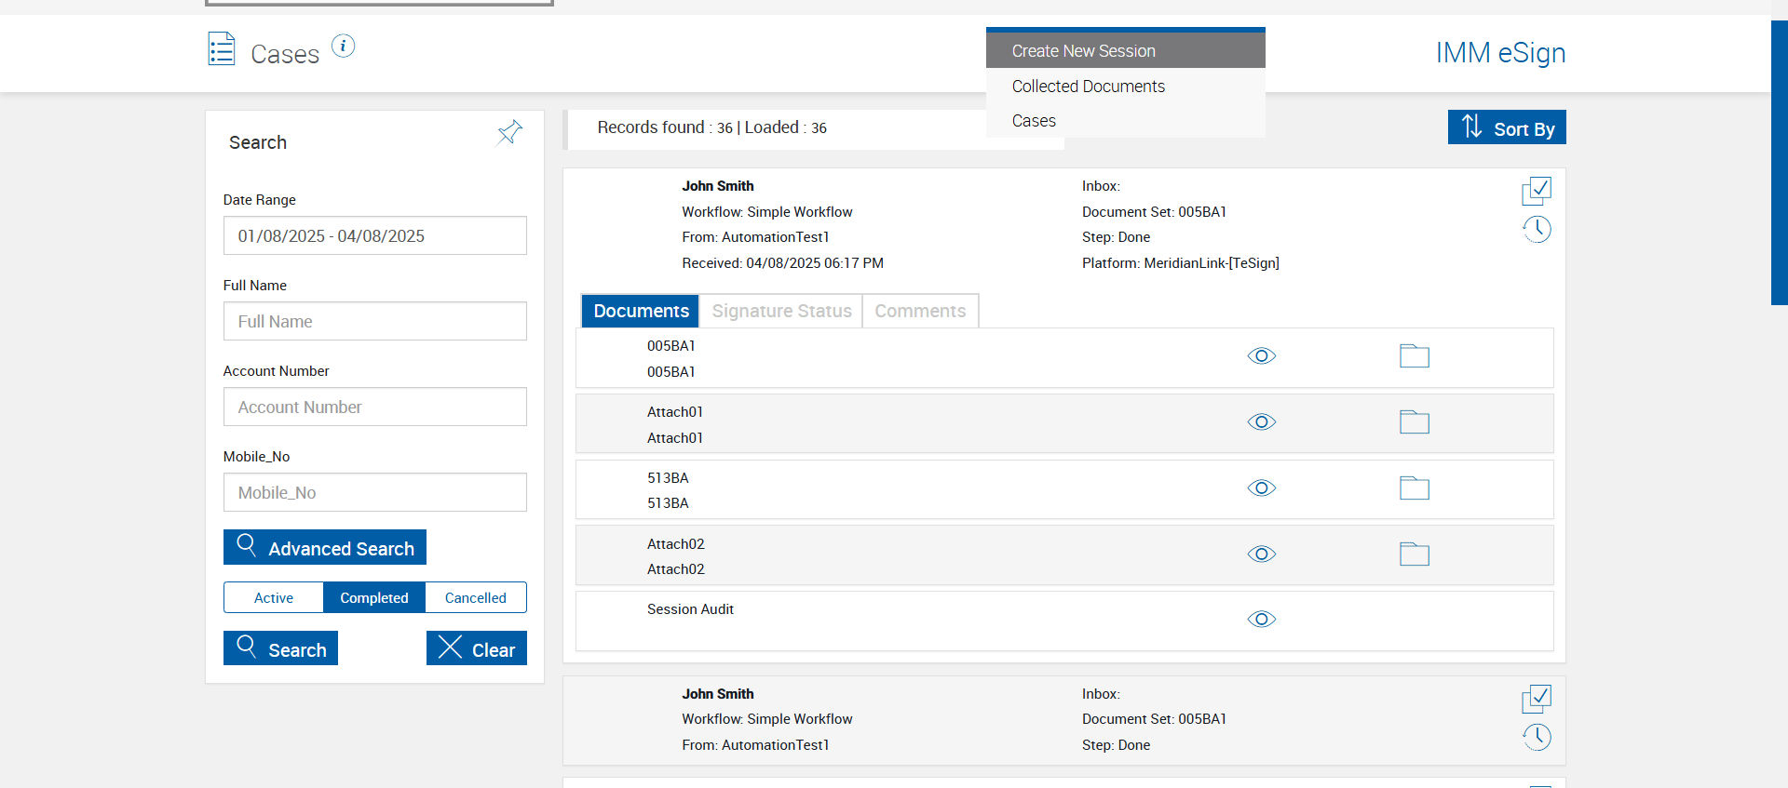Pin the Search panel
1788x788 pixels.
(x=509, y=132)
